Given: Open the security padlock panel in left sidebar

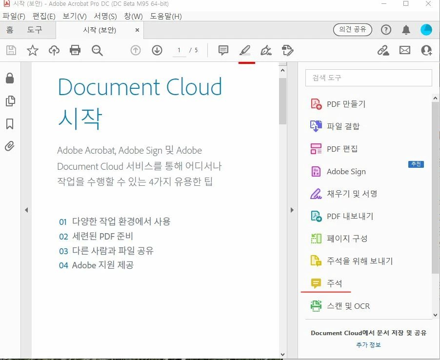Looking at the screenshot, I should tap(10, 78).
